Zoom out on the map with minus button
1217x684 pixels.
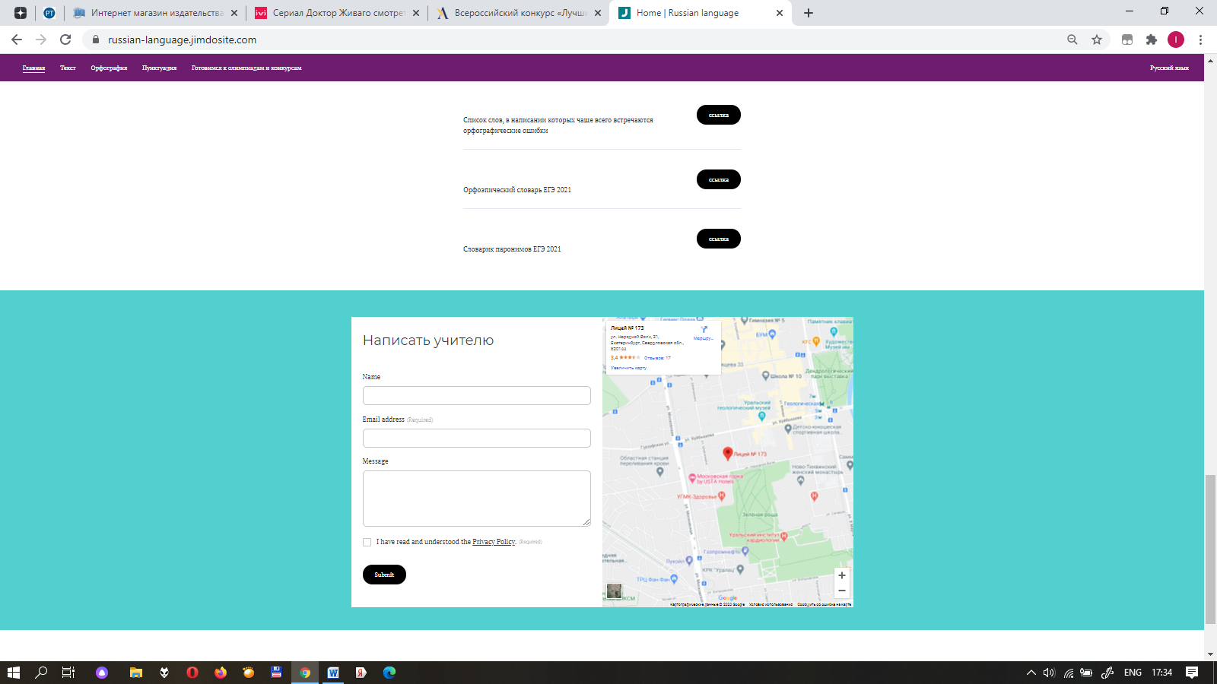842,591
